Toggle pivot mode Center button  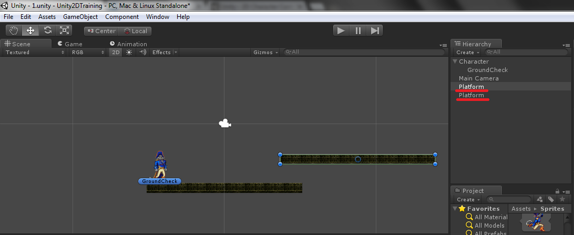pyautogui.click(x=101, y=31)
